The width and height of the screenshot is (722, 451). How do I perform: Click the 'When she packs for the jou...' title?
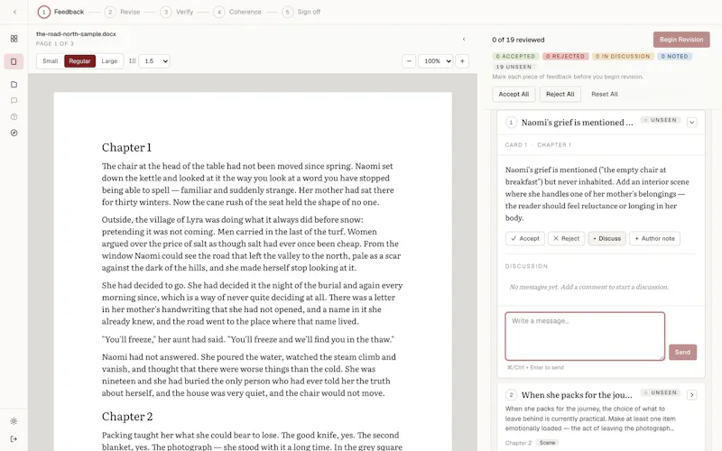[x=577, y=395]
